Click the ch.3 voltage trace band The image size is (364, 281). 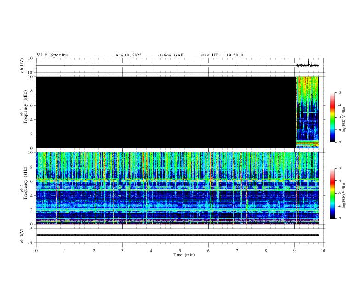(177, 235)
